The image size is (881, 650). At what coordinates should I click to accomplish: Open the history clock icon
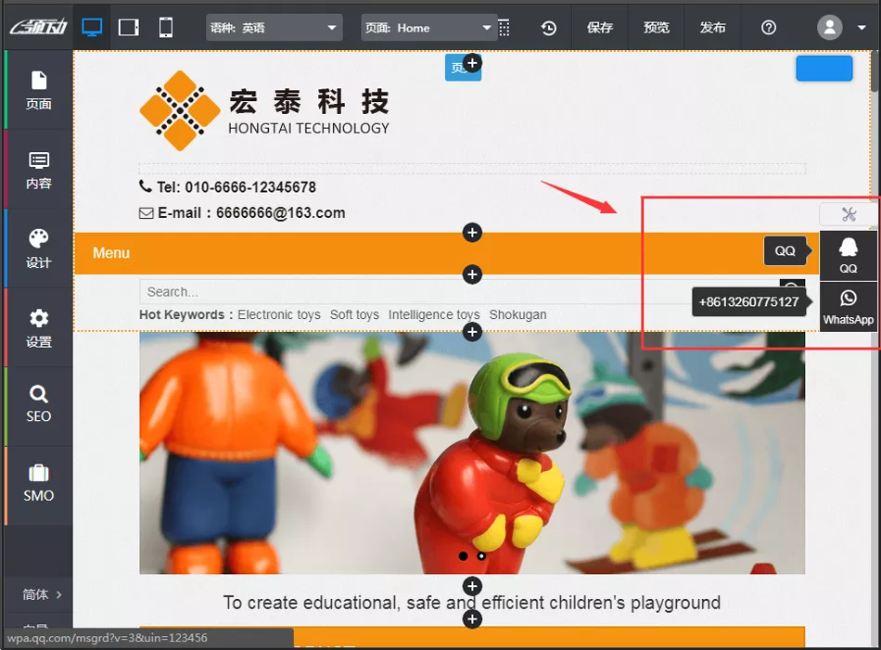click(x=549, y=28)
